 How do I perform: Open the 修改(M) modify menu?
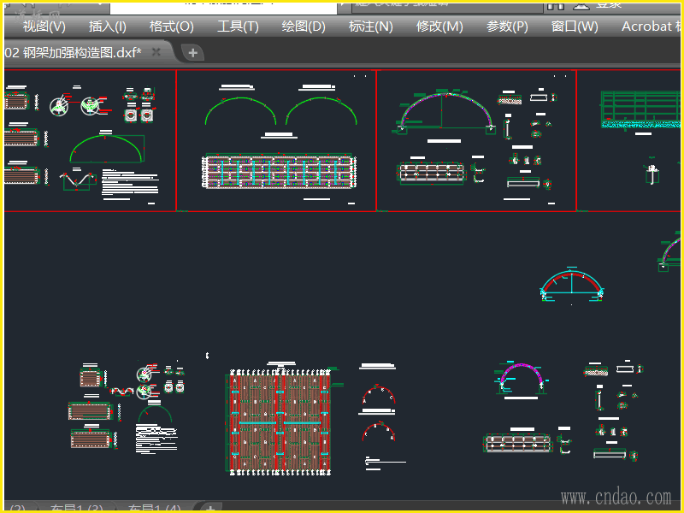[x=439, y=27]
